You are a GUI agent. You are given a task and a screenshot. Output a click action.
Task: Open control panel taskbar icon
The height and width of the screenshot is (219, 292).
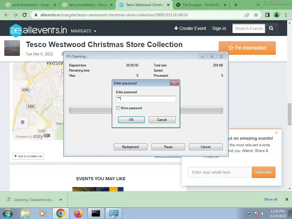[x=113, y=213]
